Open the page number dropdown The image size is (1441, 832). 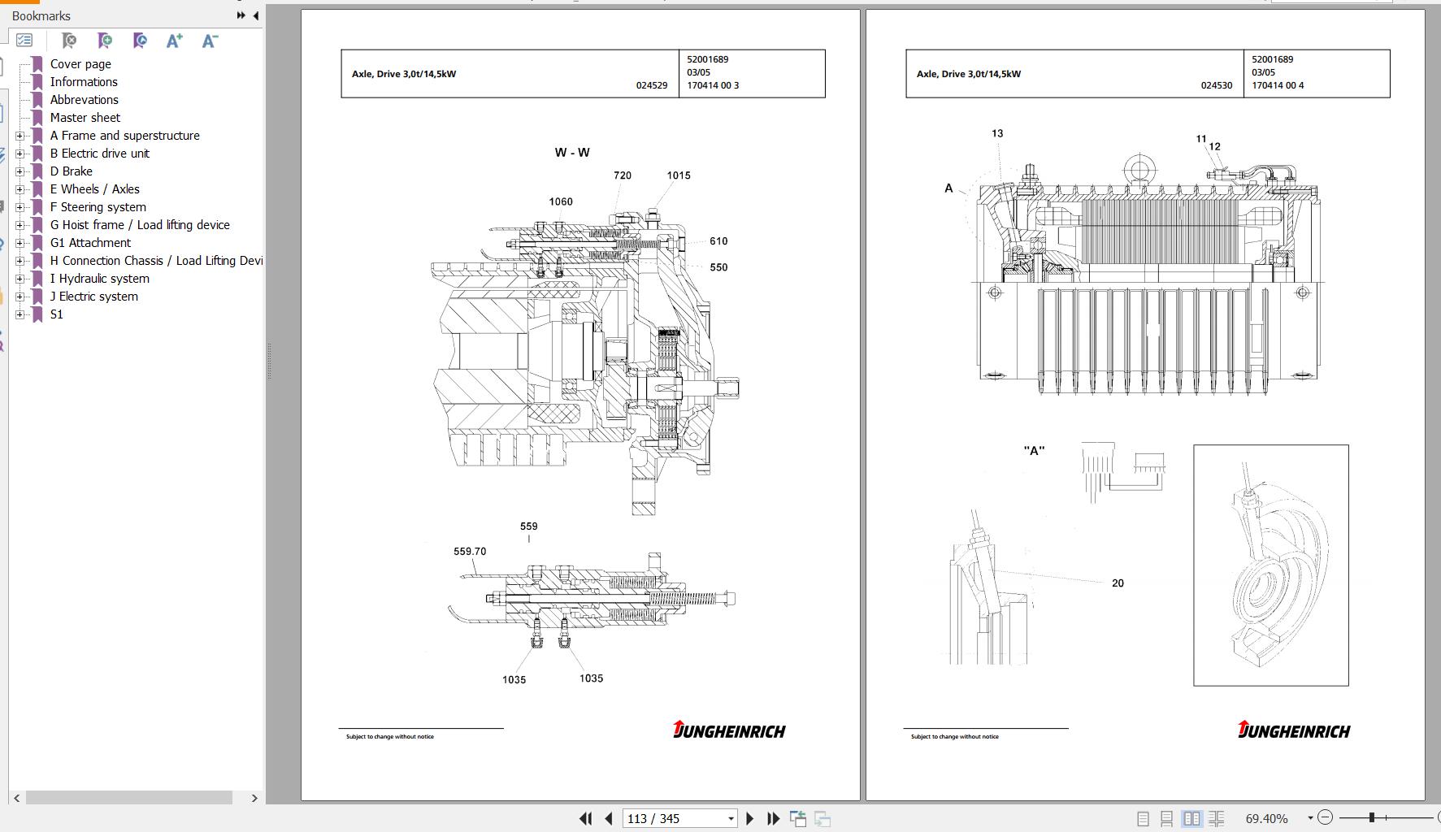(729, 818)
